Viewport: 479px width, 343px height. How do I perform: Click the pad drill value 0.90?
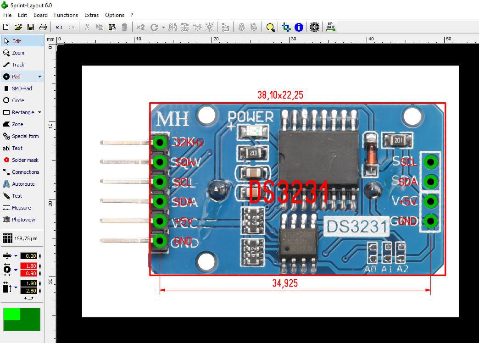[x=29, y=273]
